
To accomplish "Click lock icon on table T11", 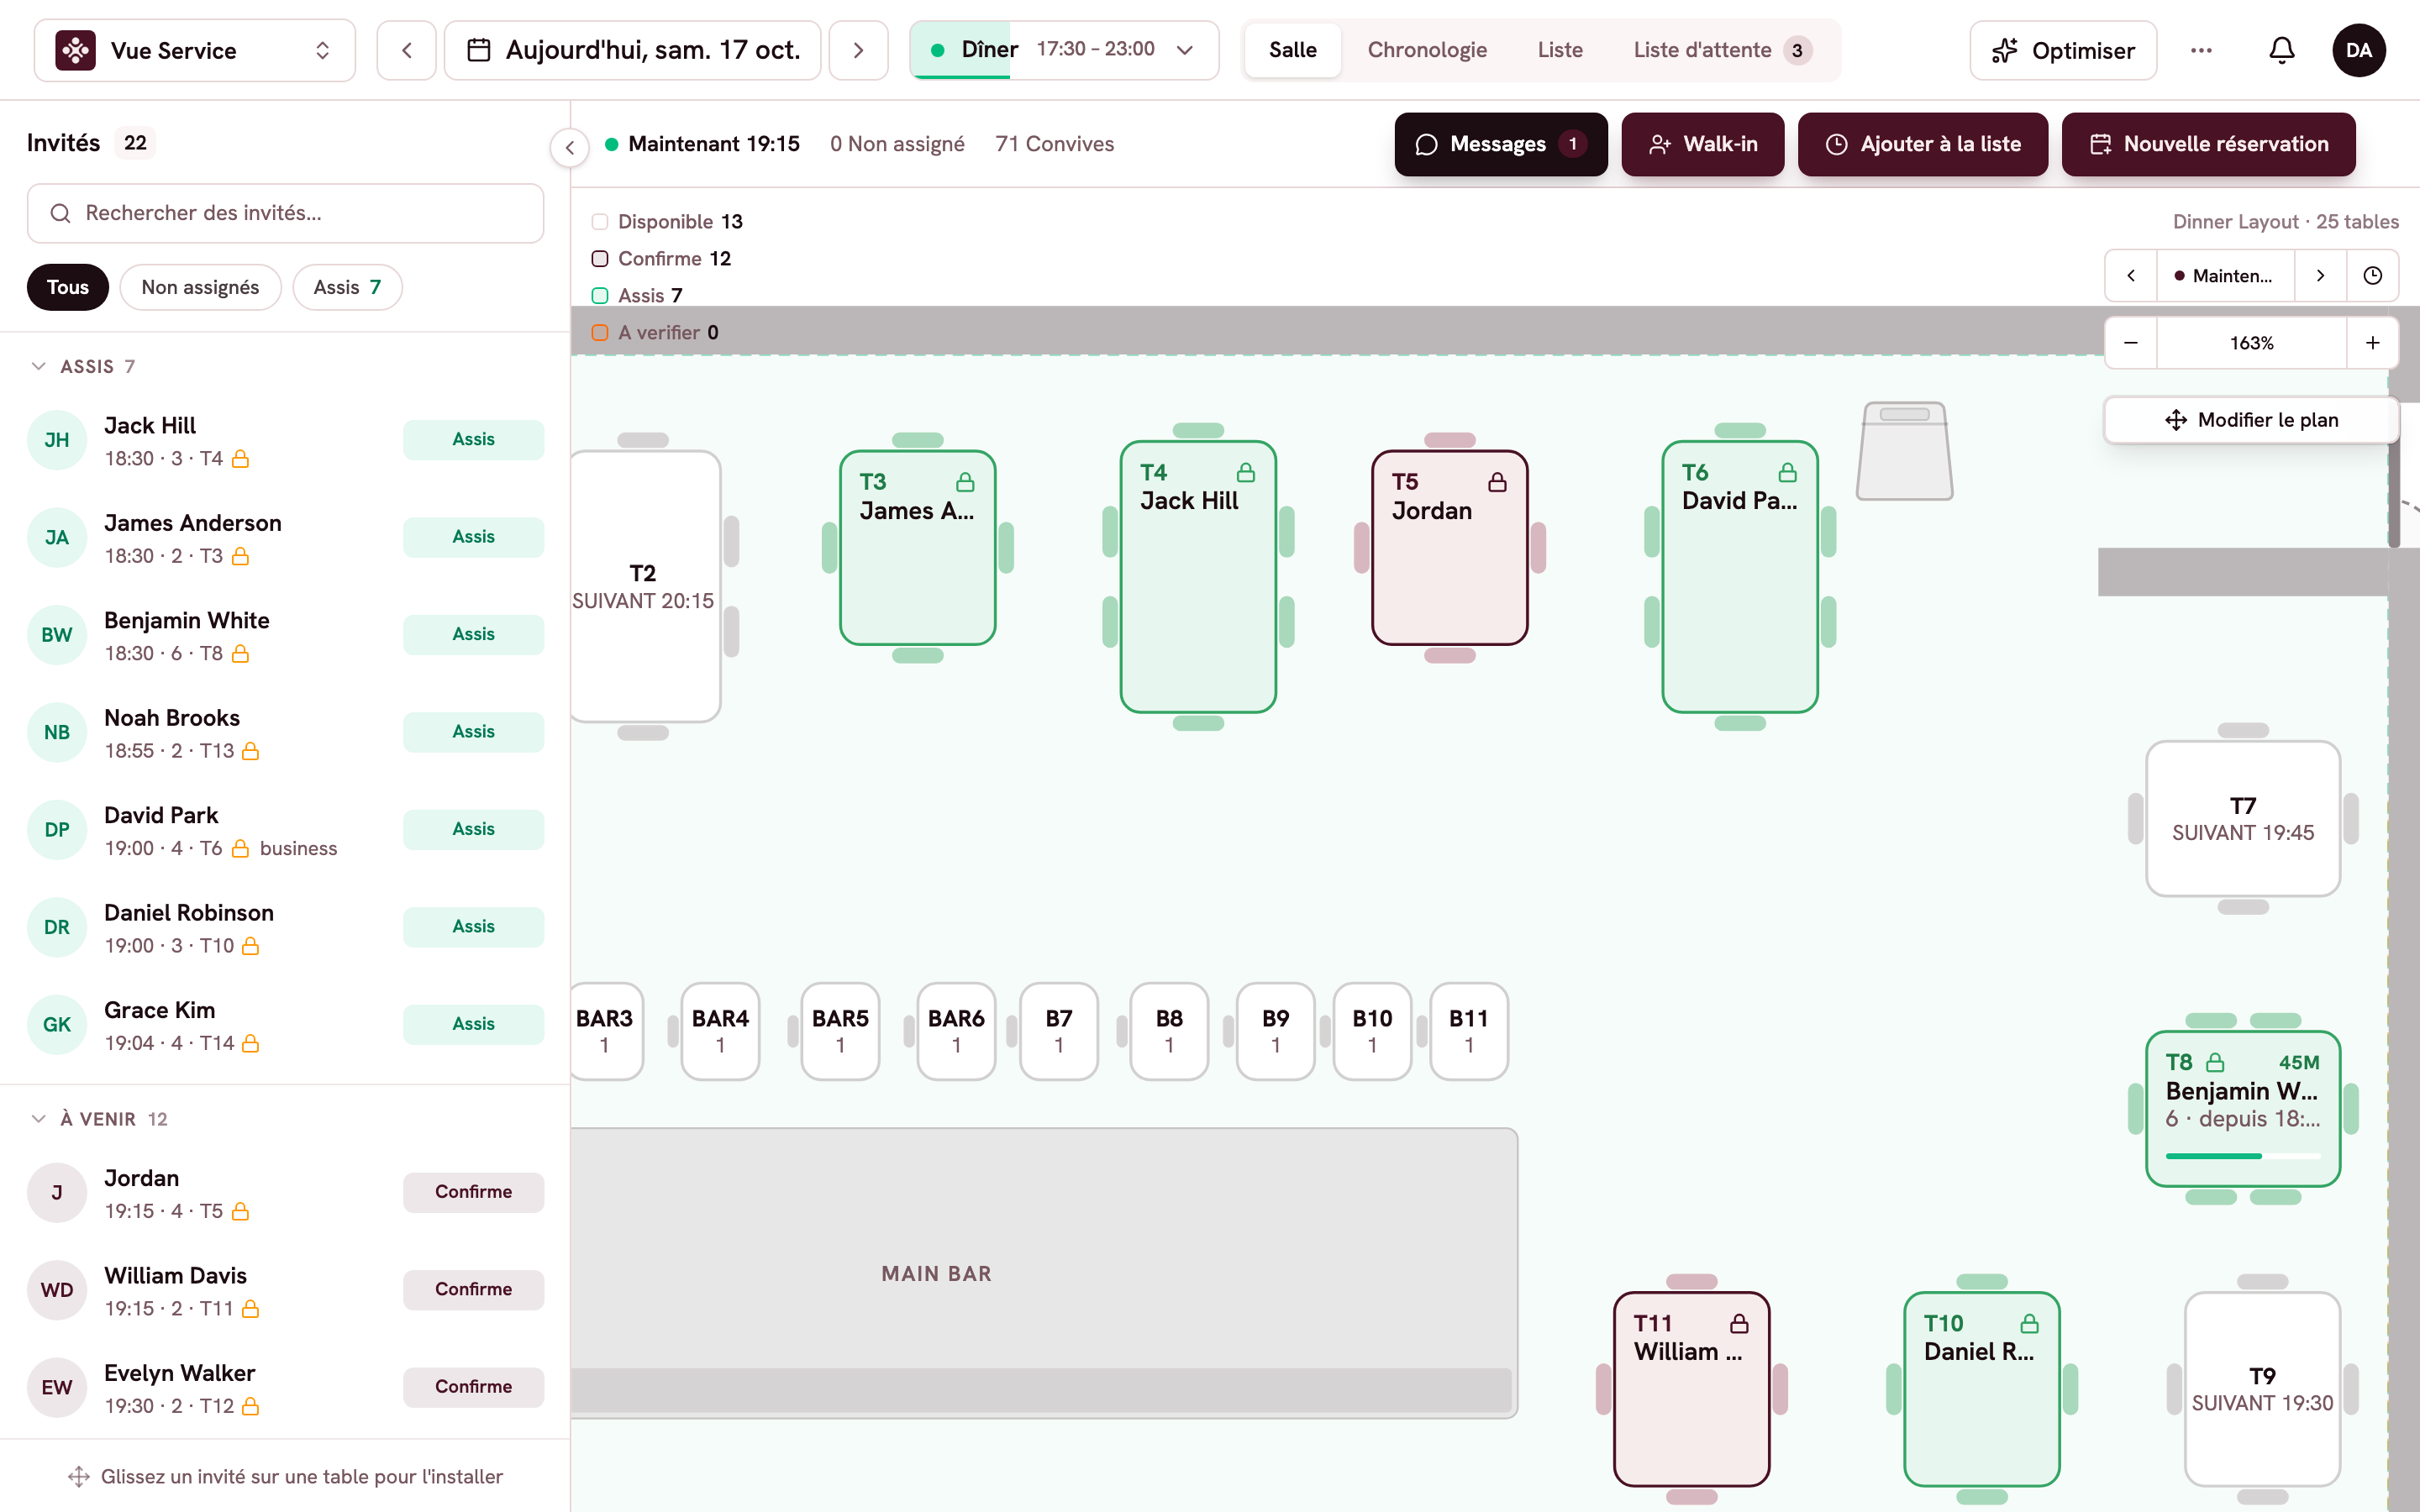I will 1739,1323.
